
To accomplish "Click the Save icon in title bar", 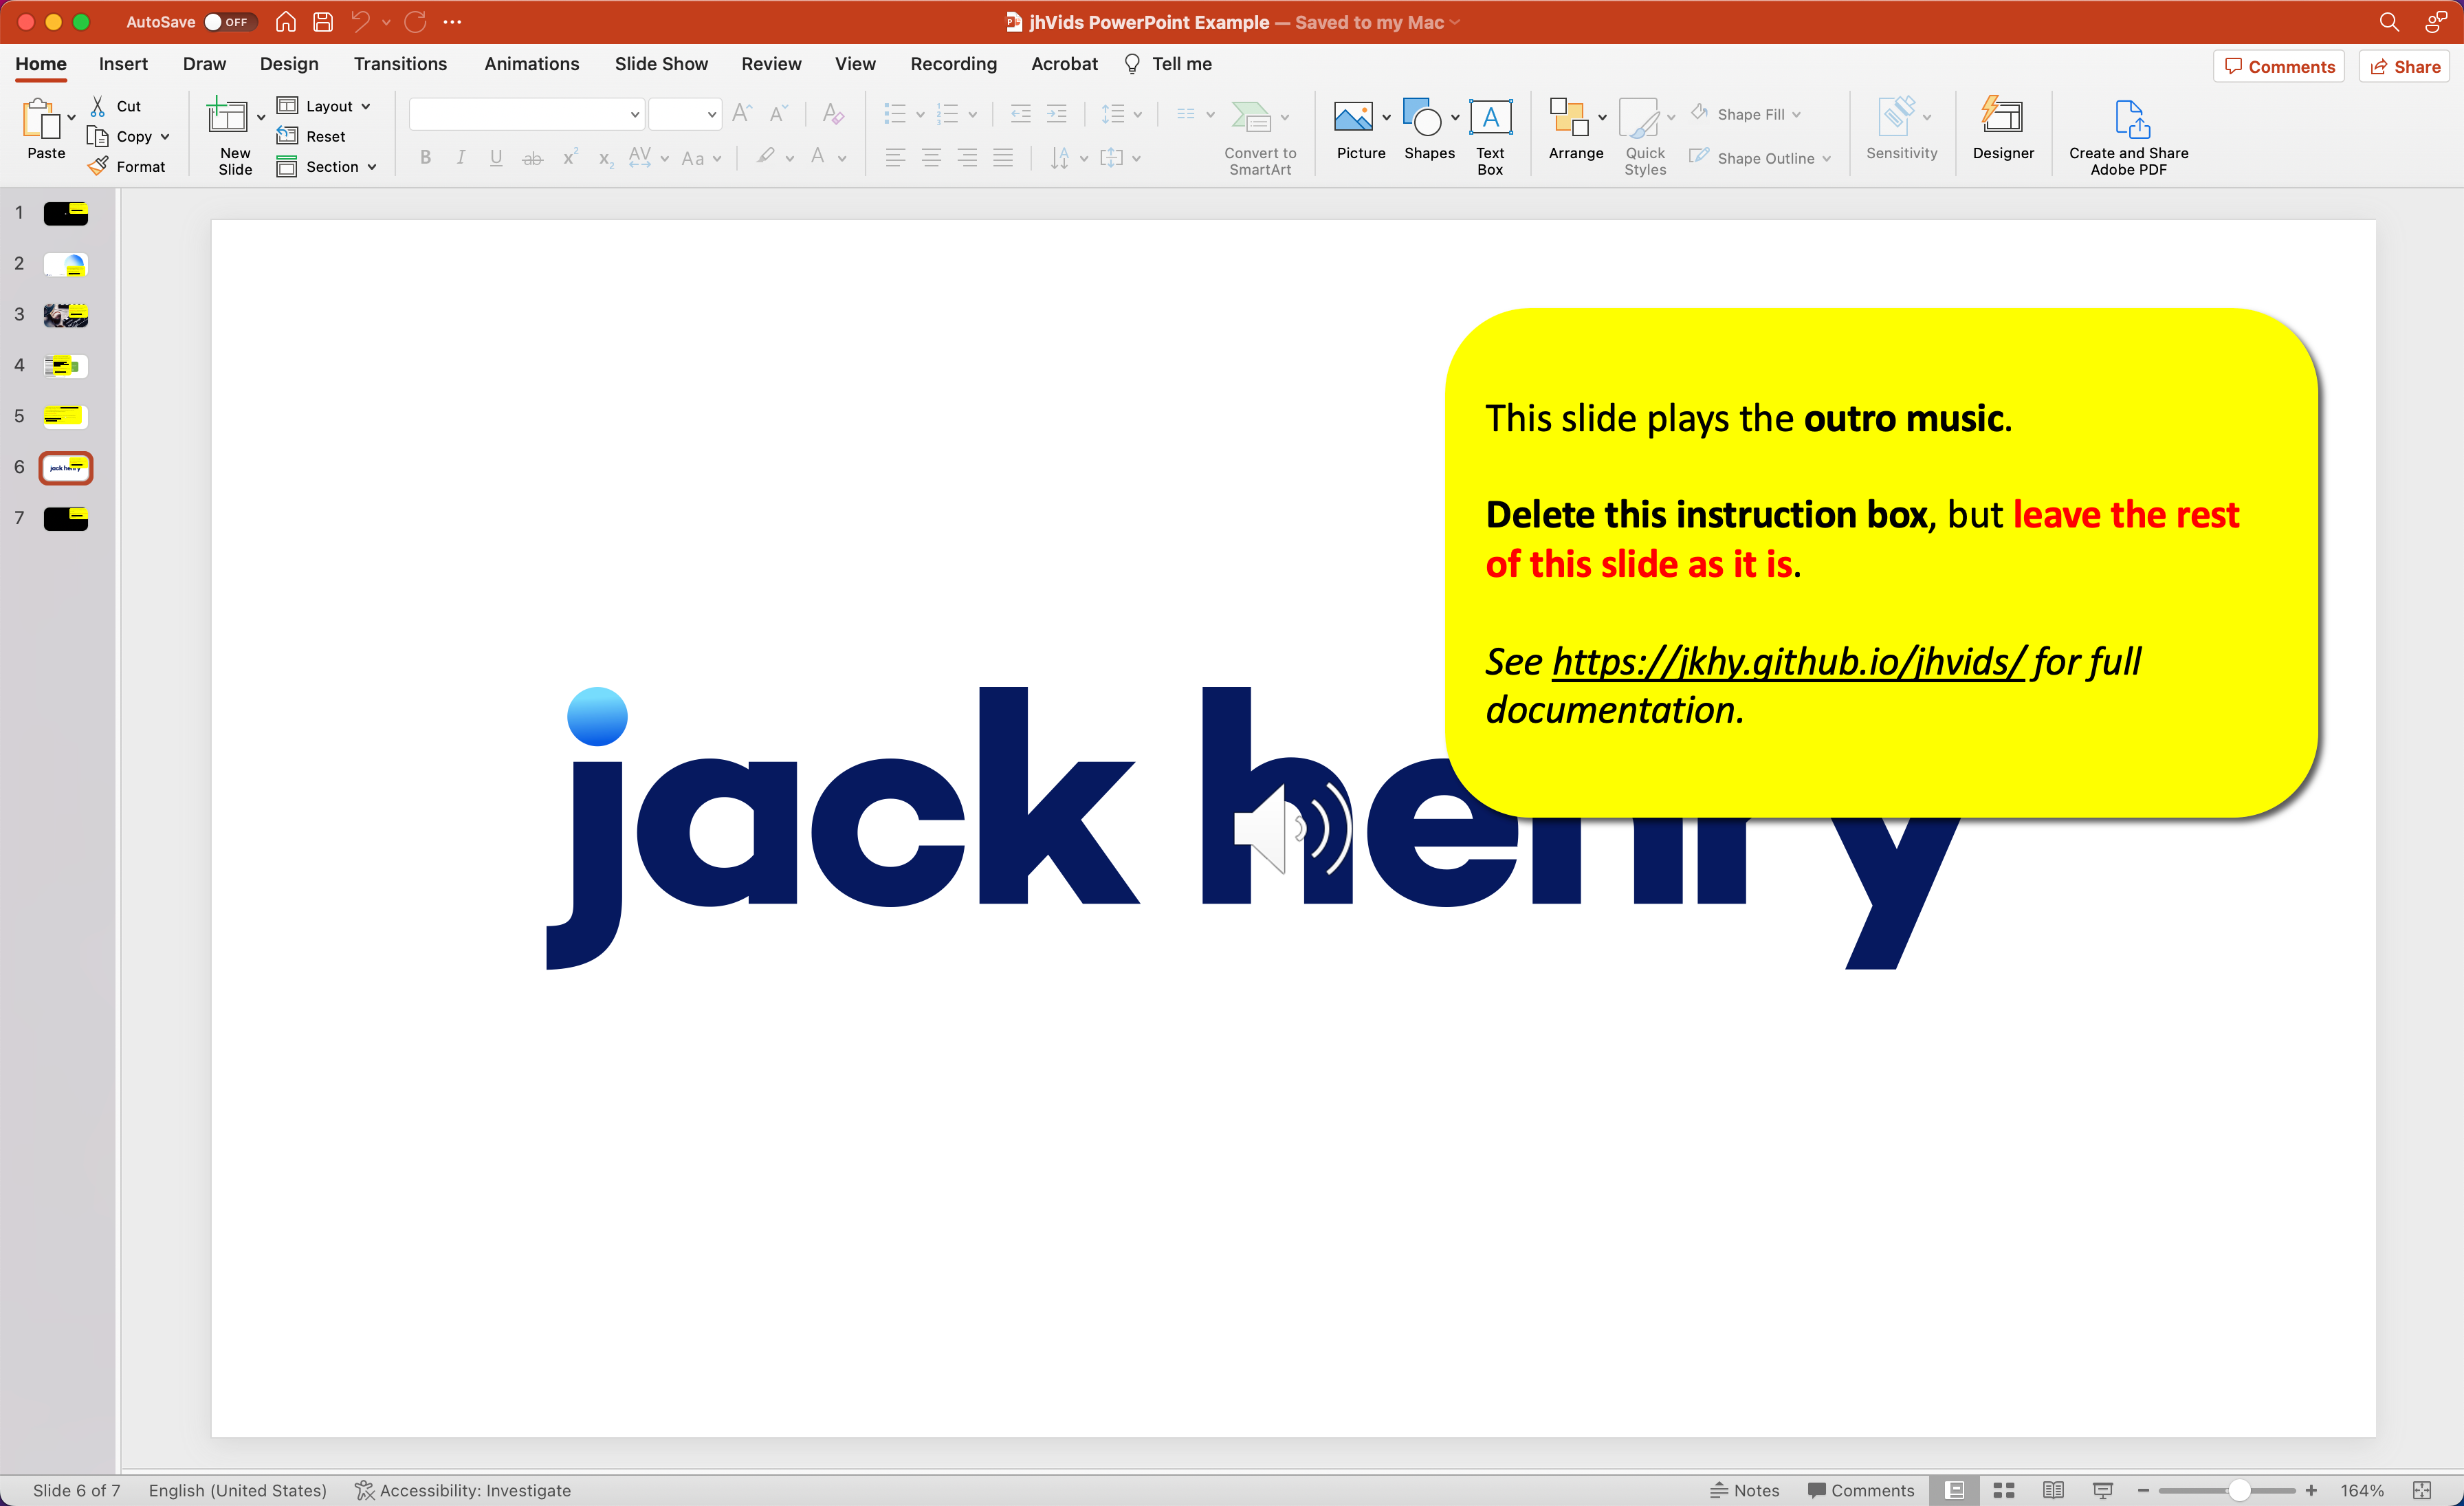I will tap(323, 21).
